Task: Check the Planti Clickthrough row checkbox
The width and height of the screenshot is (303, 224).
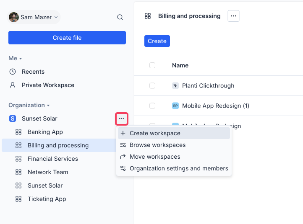Action: point(152,85)
